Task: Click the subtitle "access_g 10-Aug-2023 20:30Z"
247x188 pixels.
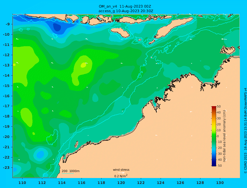Action: coord(126,11)
